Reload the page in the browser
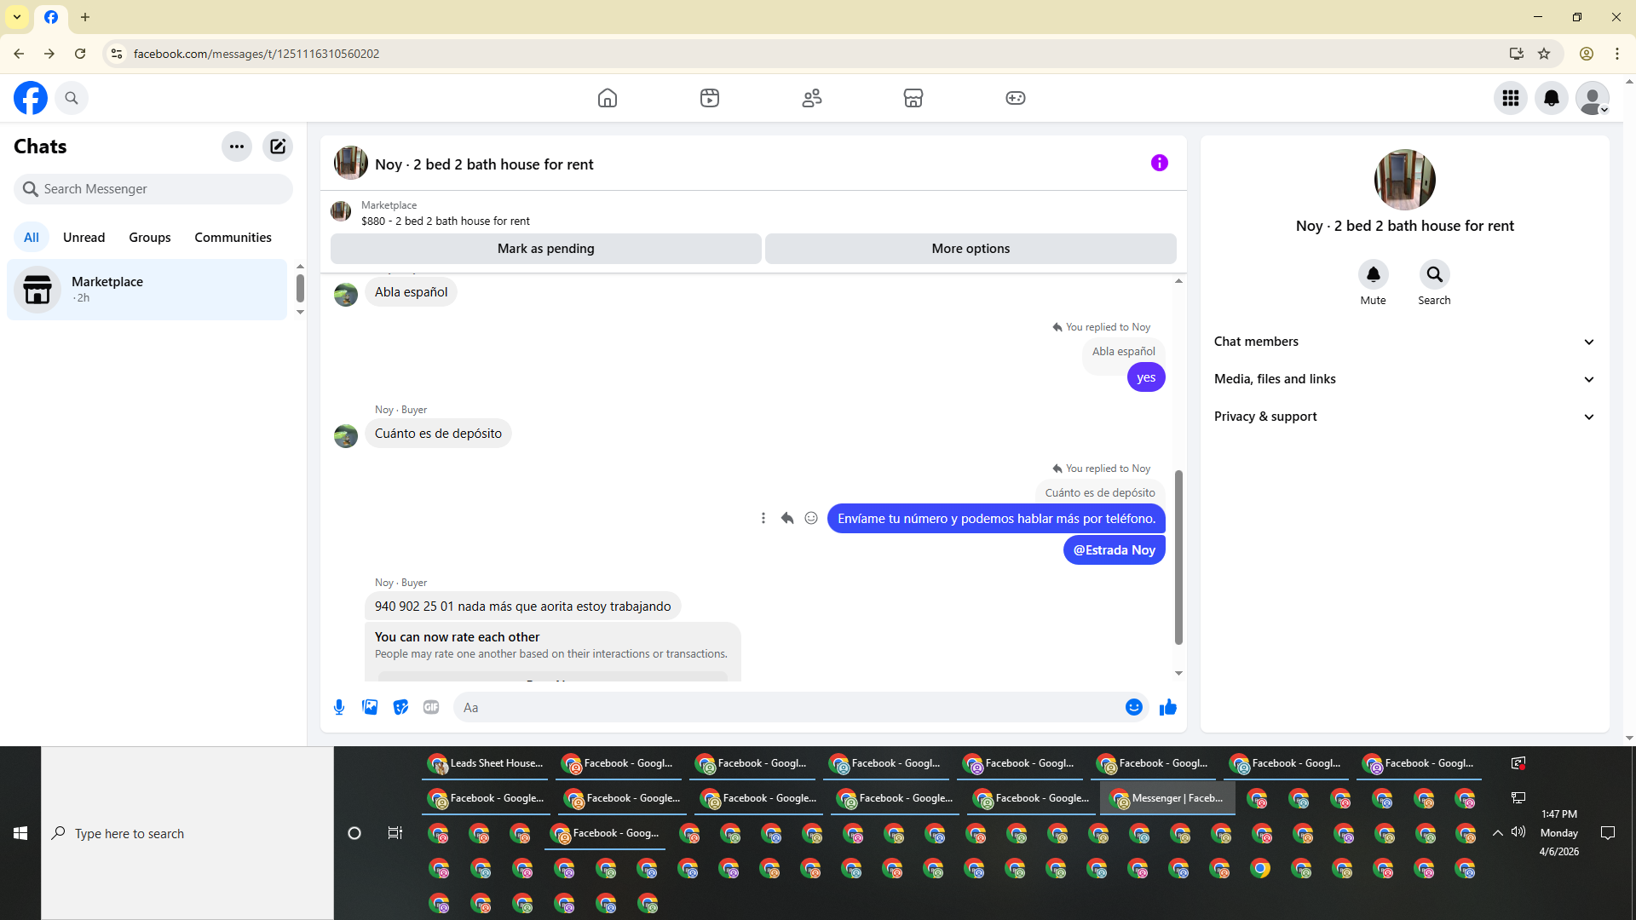The width and height of the screenshot is (1636, 920). coord(80,54)
